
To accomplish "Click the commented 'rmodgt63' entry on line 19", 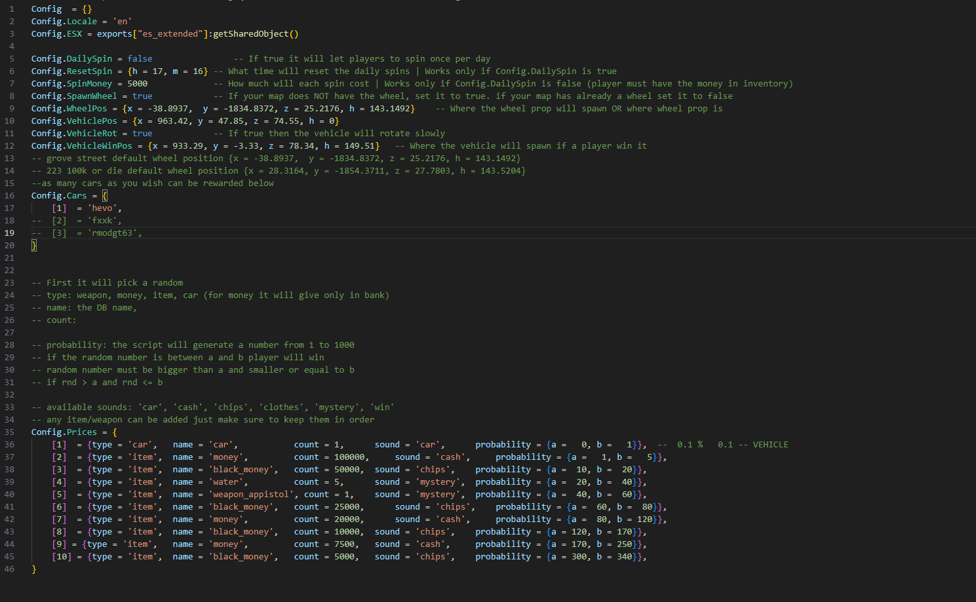I will point(115,233).
